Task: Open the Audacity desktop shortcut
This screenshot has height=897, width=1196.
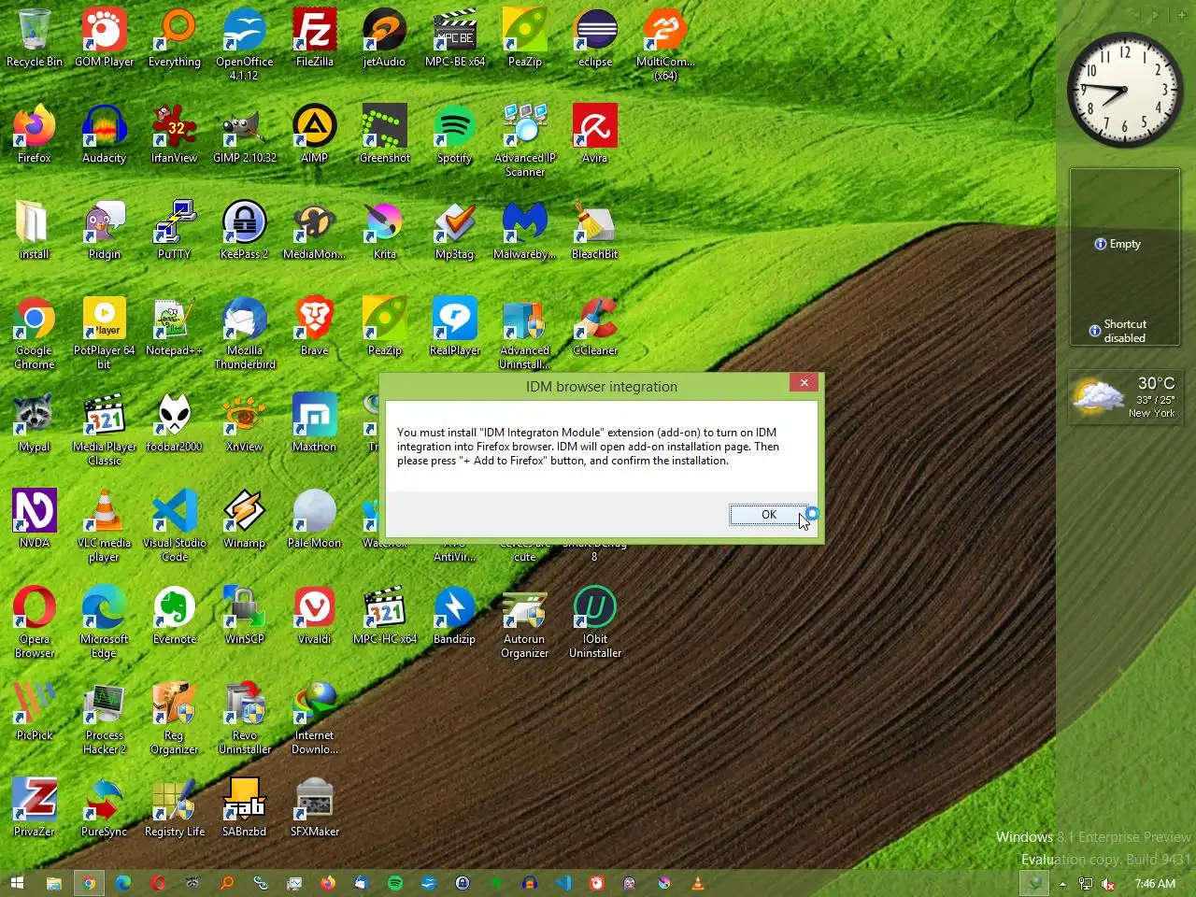Action: click(105, 135)
